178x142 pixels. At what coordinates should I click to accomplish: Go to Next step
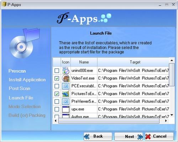point(129,136)
